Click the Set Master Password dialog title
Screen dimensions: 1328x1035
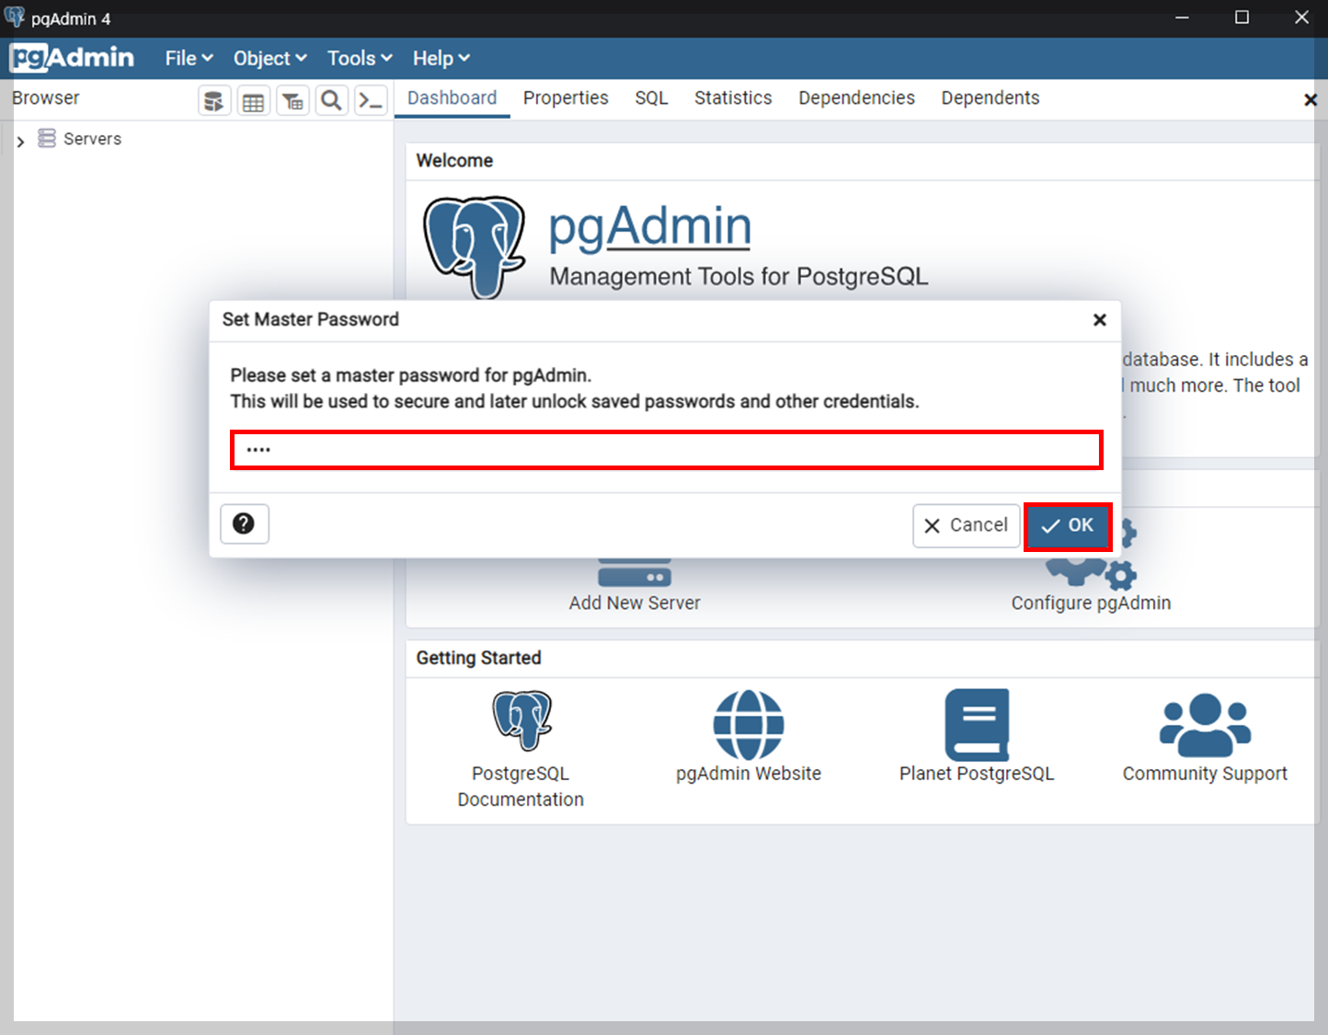point(311,319)
